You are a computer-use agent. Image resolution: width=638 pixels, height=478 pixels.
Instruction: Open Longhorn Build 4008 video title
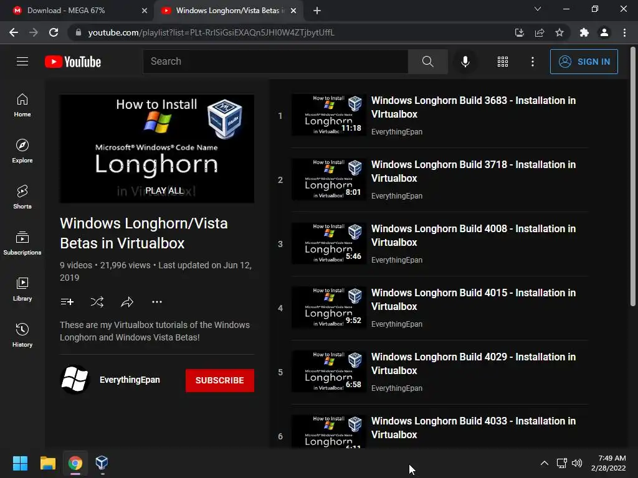click(x=474, y=236)
